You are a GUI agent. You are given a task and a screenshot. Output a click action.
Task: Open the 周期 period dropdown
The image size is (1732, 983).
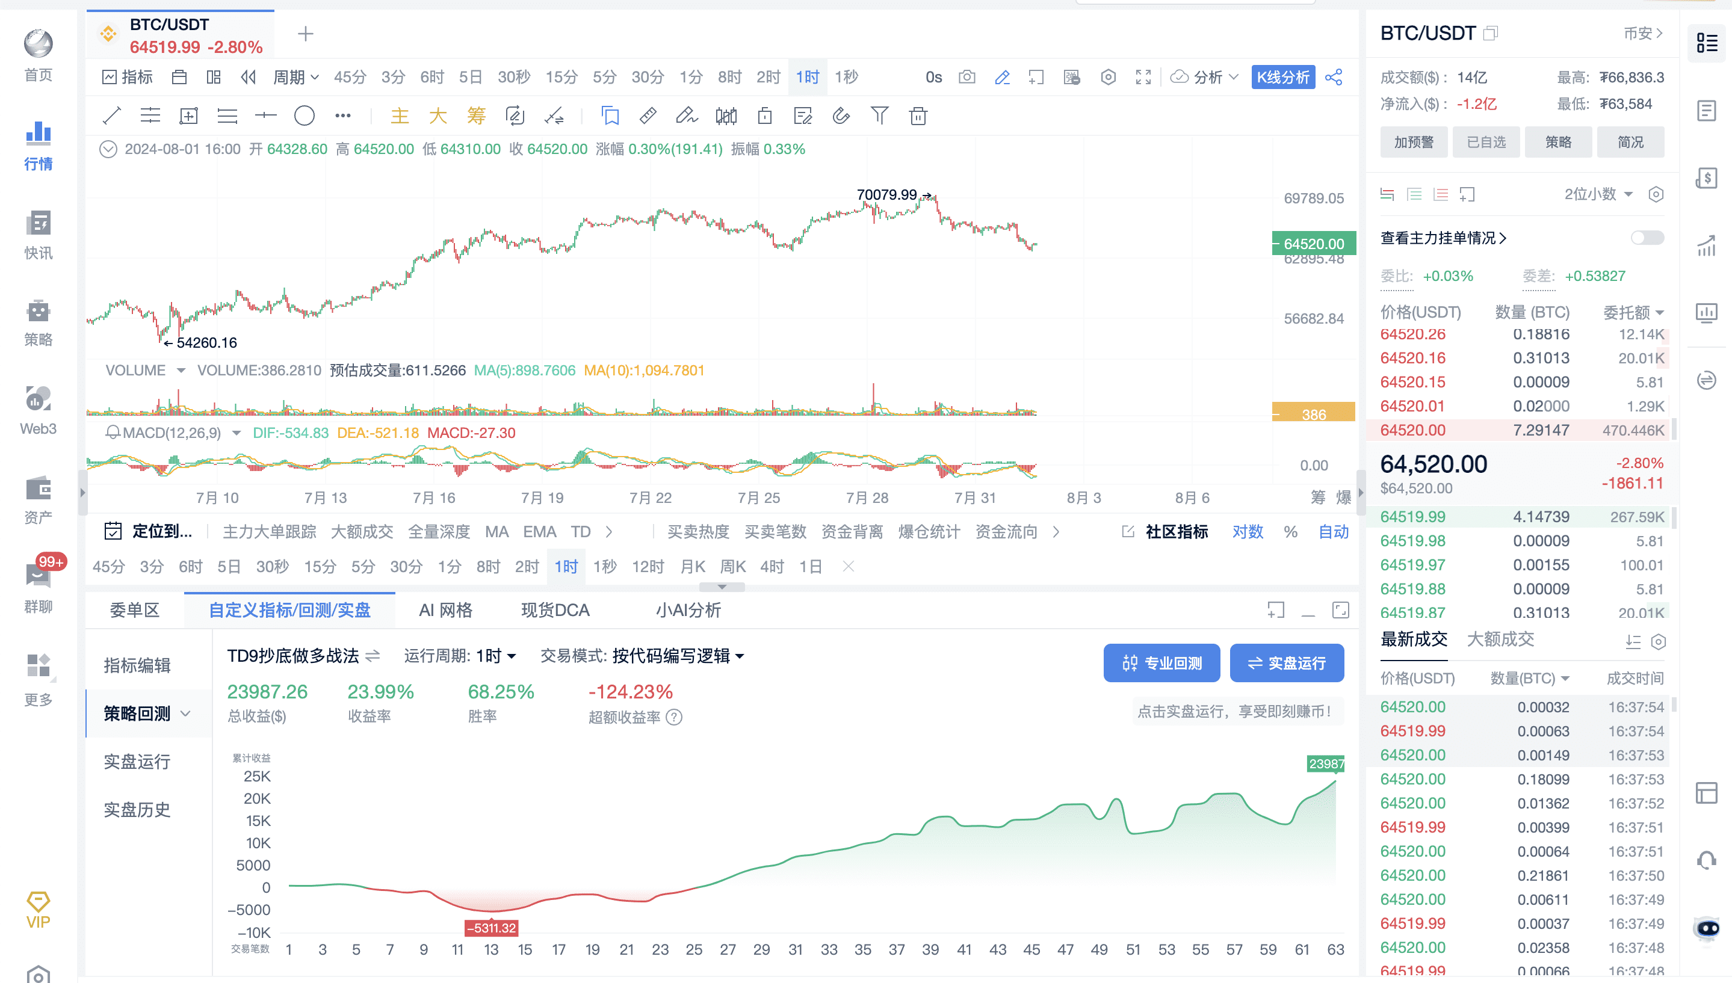[295, 77]
